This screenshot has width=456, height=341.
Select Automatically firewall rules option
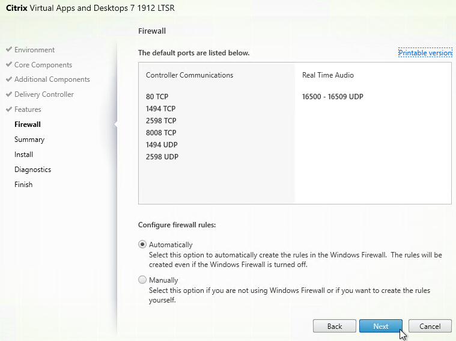coord(142,245)
